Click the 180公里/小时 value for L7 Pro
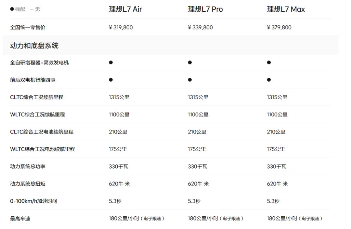The image size is (351, 229). point(216,218)
